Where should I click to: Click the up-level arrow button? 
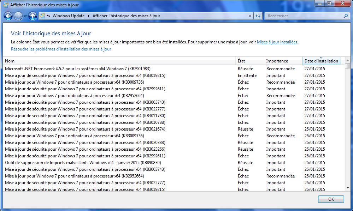pyautogui.click(x=33, y=16)
